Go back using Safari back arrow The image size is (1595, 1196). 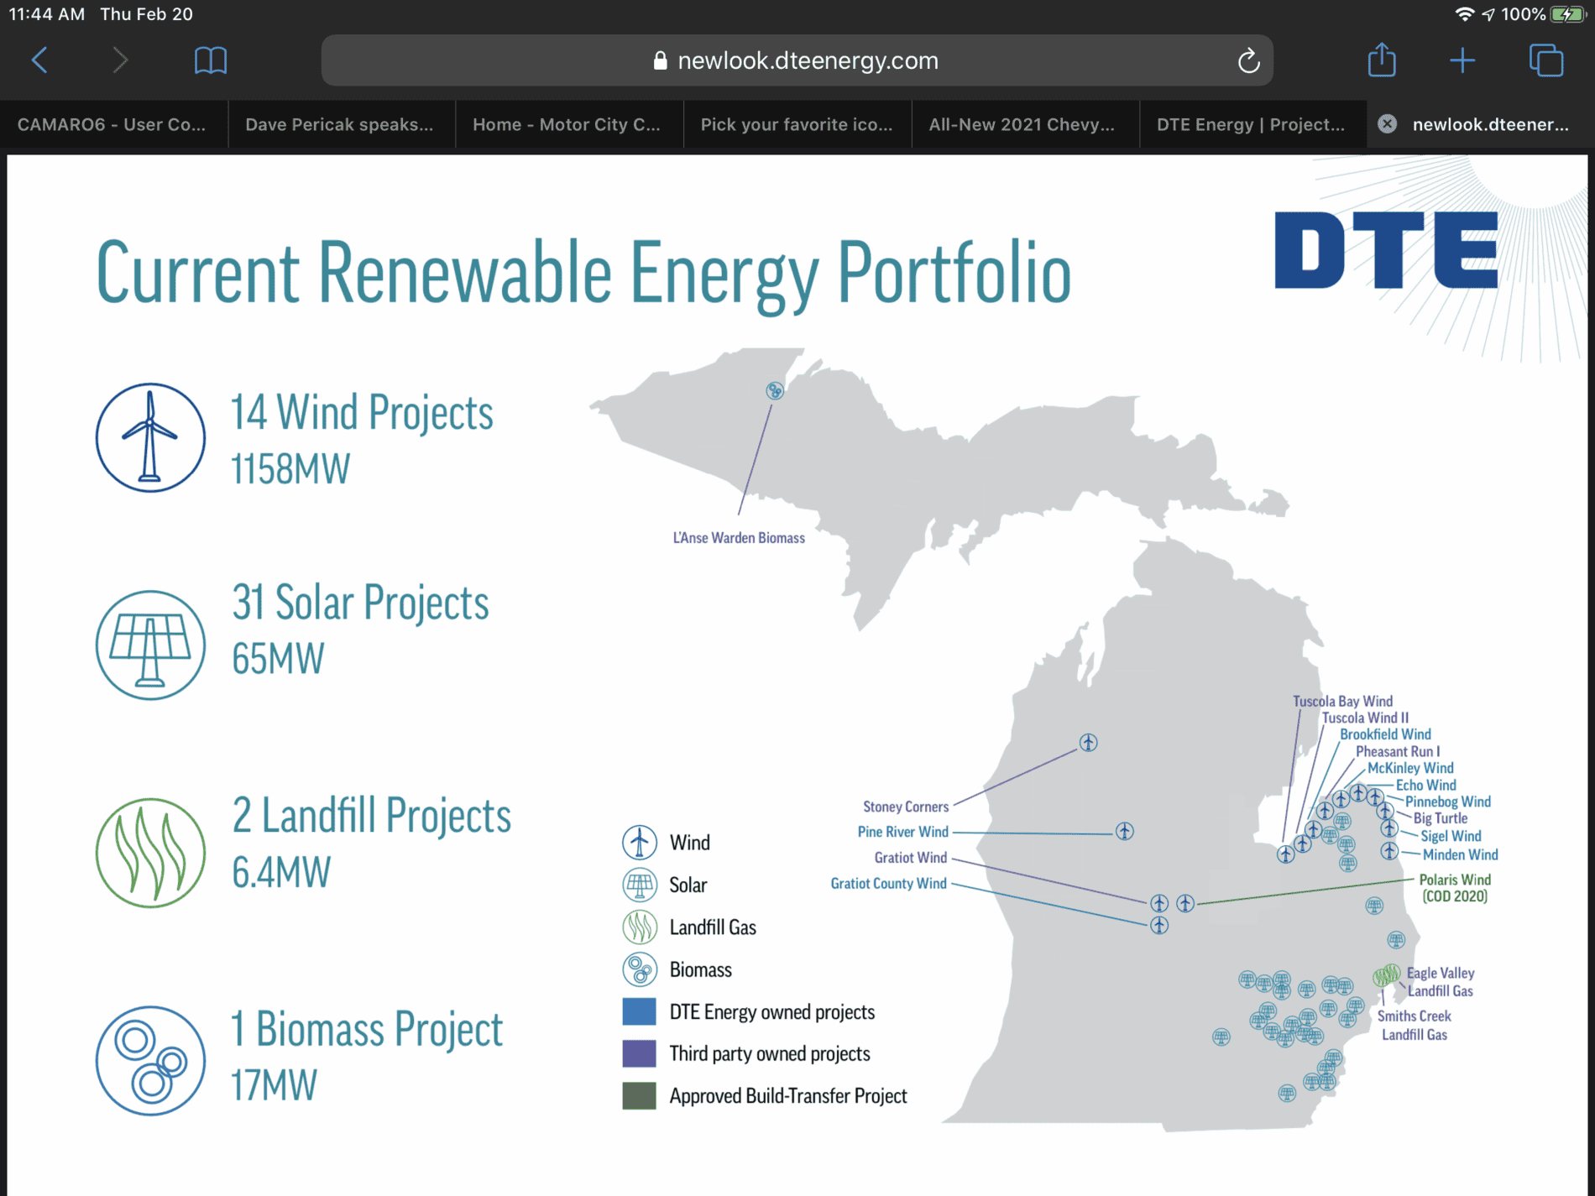coord(39,60)
